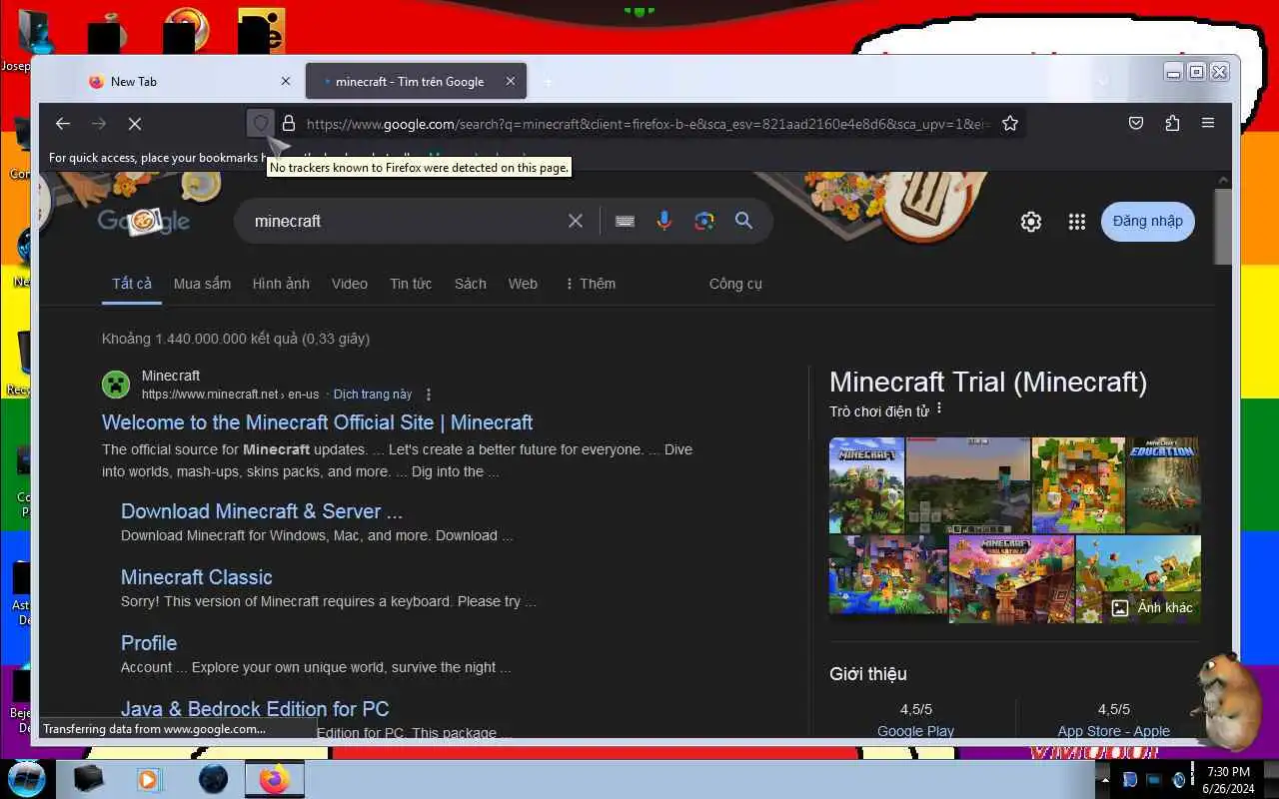Select the Tất cả results tab
This screenshot has width=1279, height=799.
coord(132,284)
